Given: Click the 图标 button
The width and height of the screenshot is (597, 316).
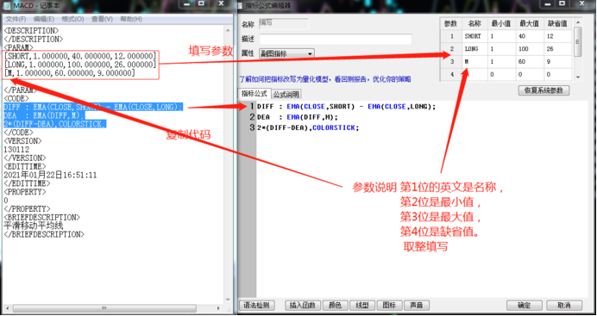Looking at the screenshot, I should (x=389, y=305).
